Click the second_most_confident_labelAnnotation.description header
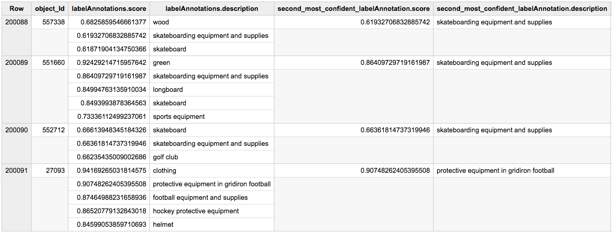612x233 pixels. click(522, 9)
